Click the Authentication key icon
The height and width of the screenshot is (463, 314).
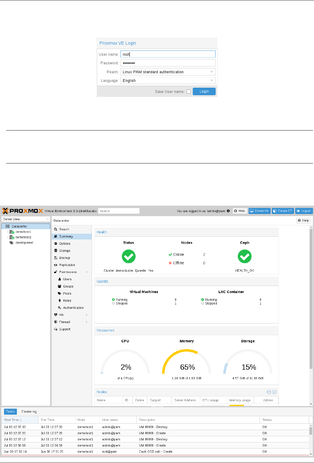[x=60, y=308]
